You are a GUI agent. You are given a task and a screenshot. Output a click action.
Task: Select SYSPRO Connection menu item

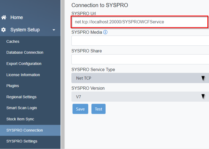(x=30, y=130)
